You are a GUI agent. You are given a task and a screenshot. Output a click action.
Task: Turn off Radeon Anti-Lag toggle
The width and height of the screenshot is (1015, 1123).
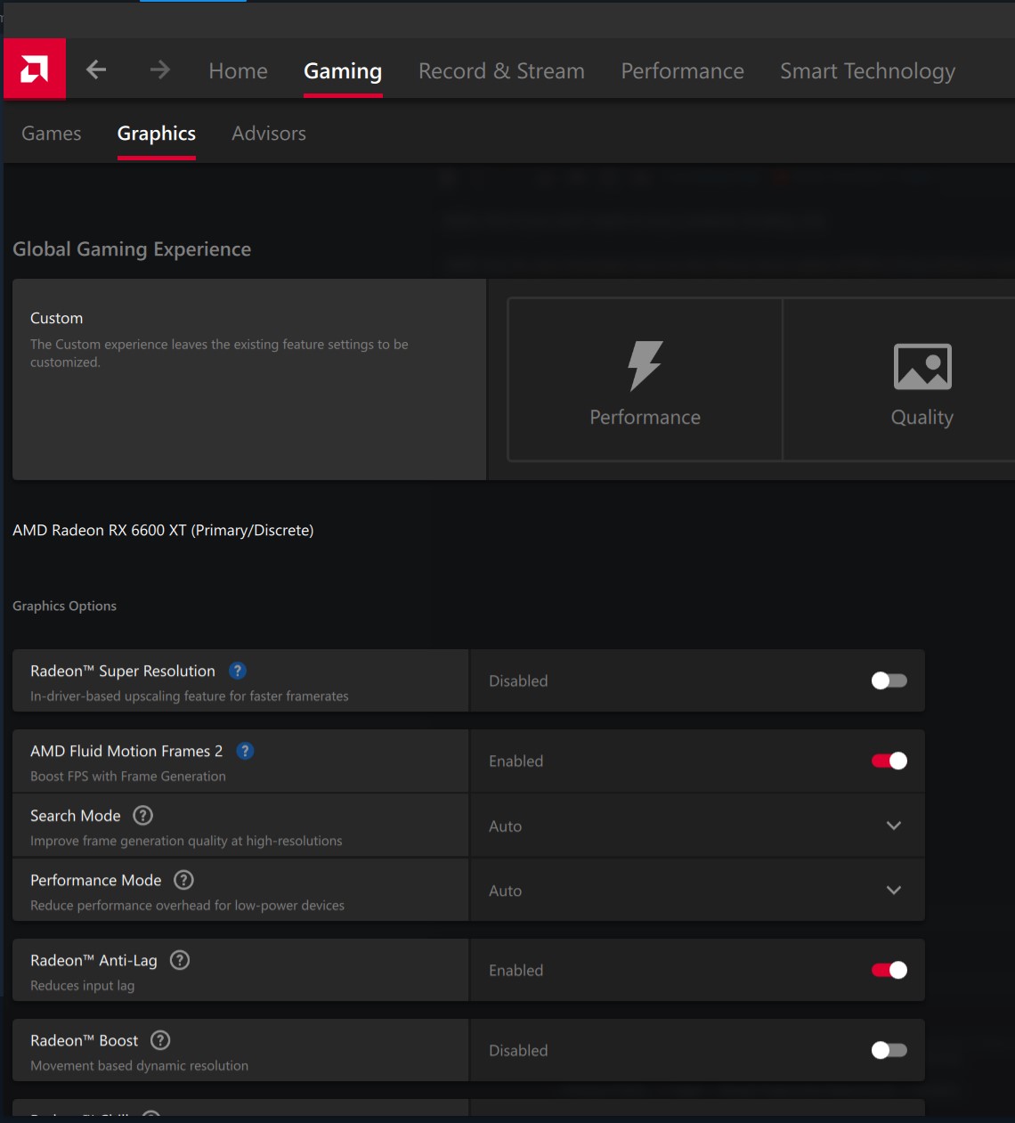click(x=889, y=970)
